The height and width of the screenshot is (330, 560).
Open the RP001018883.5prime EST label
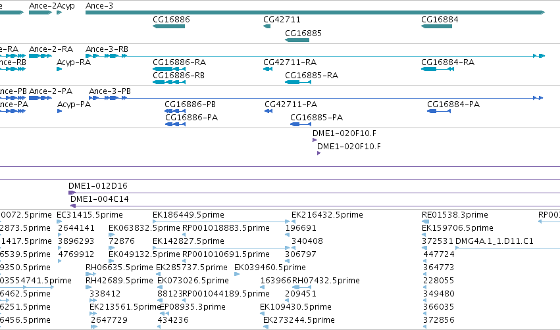[226, 228]
